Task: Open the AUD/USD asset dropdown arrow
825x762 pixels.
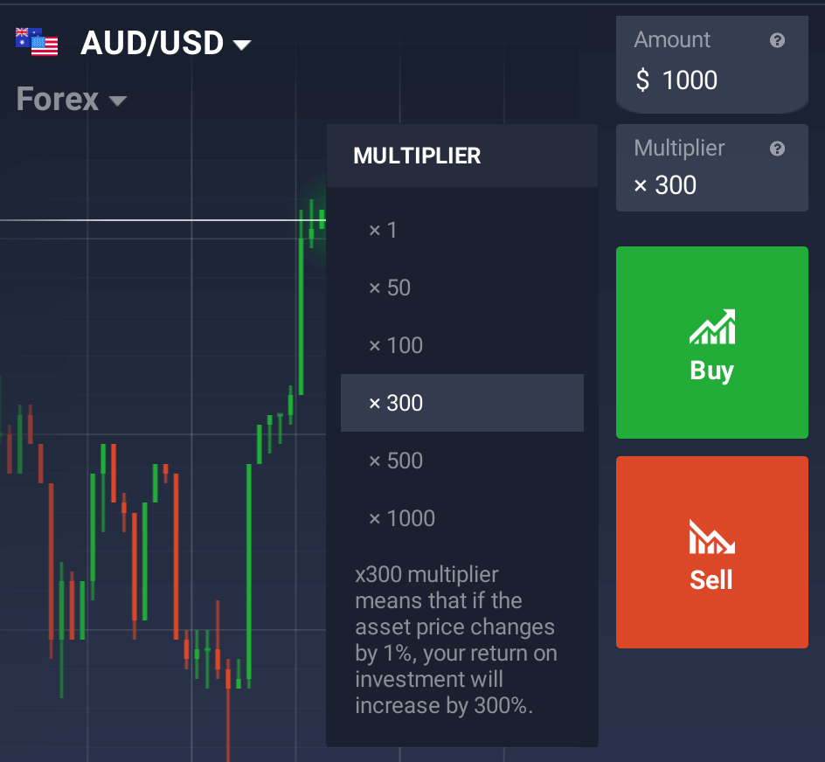Action: (242, 45)
